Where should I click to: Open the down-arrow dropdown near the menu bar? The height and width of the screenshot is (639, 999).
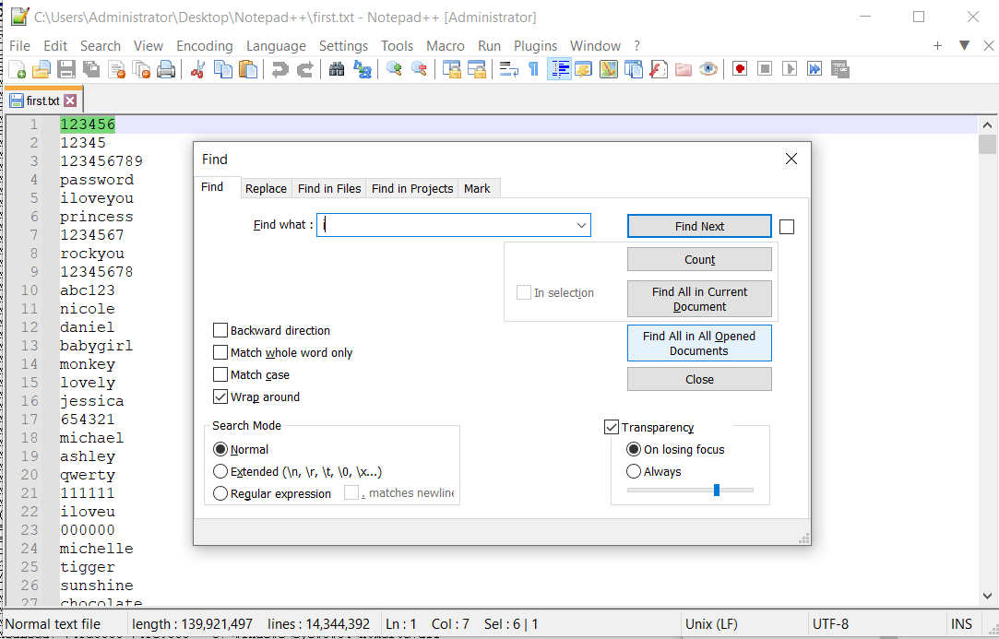pos(964,46)
